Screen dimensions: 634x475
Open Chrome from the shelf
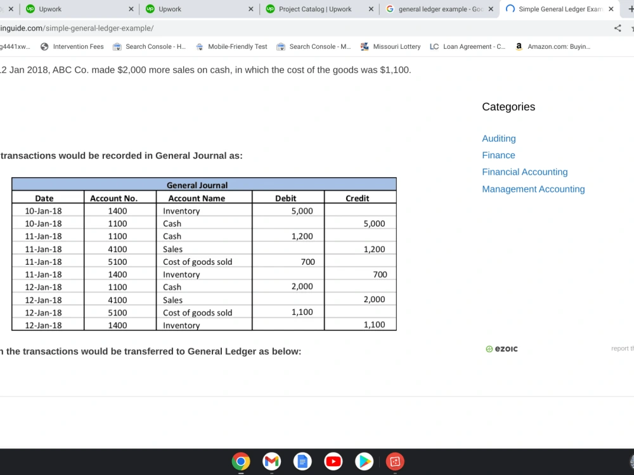[240, 461]
